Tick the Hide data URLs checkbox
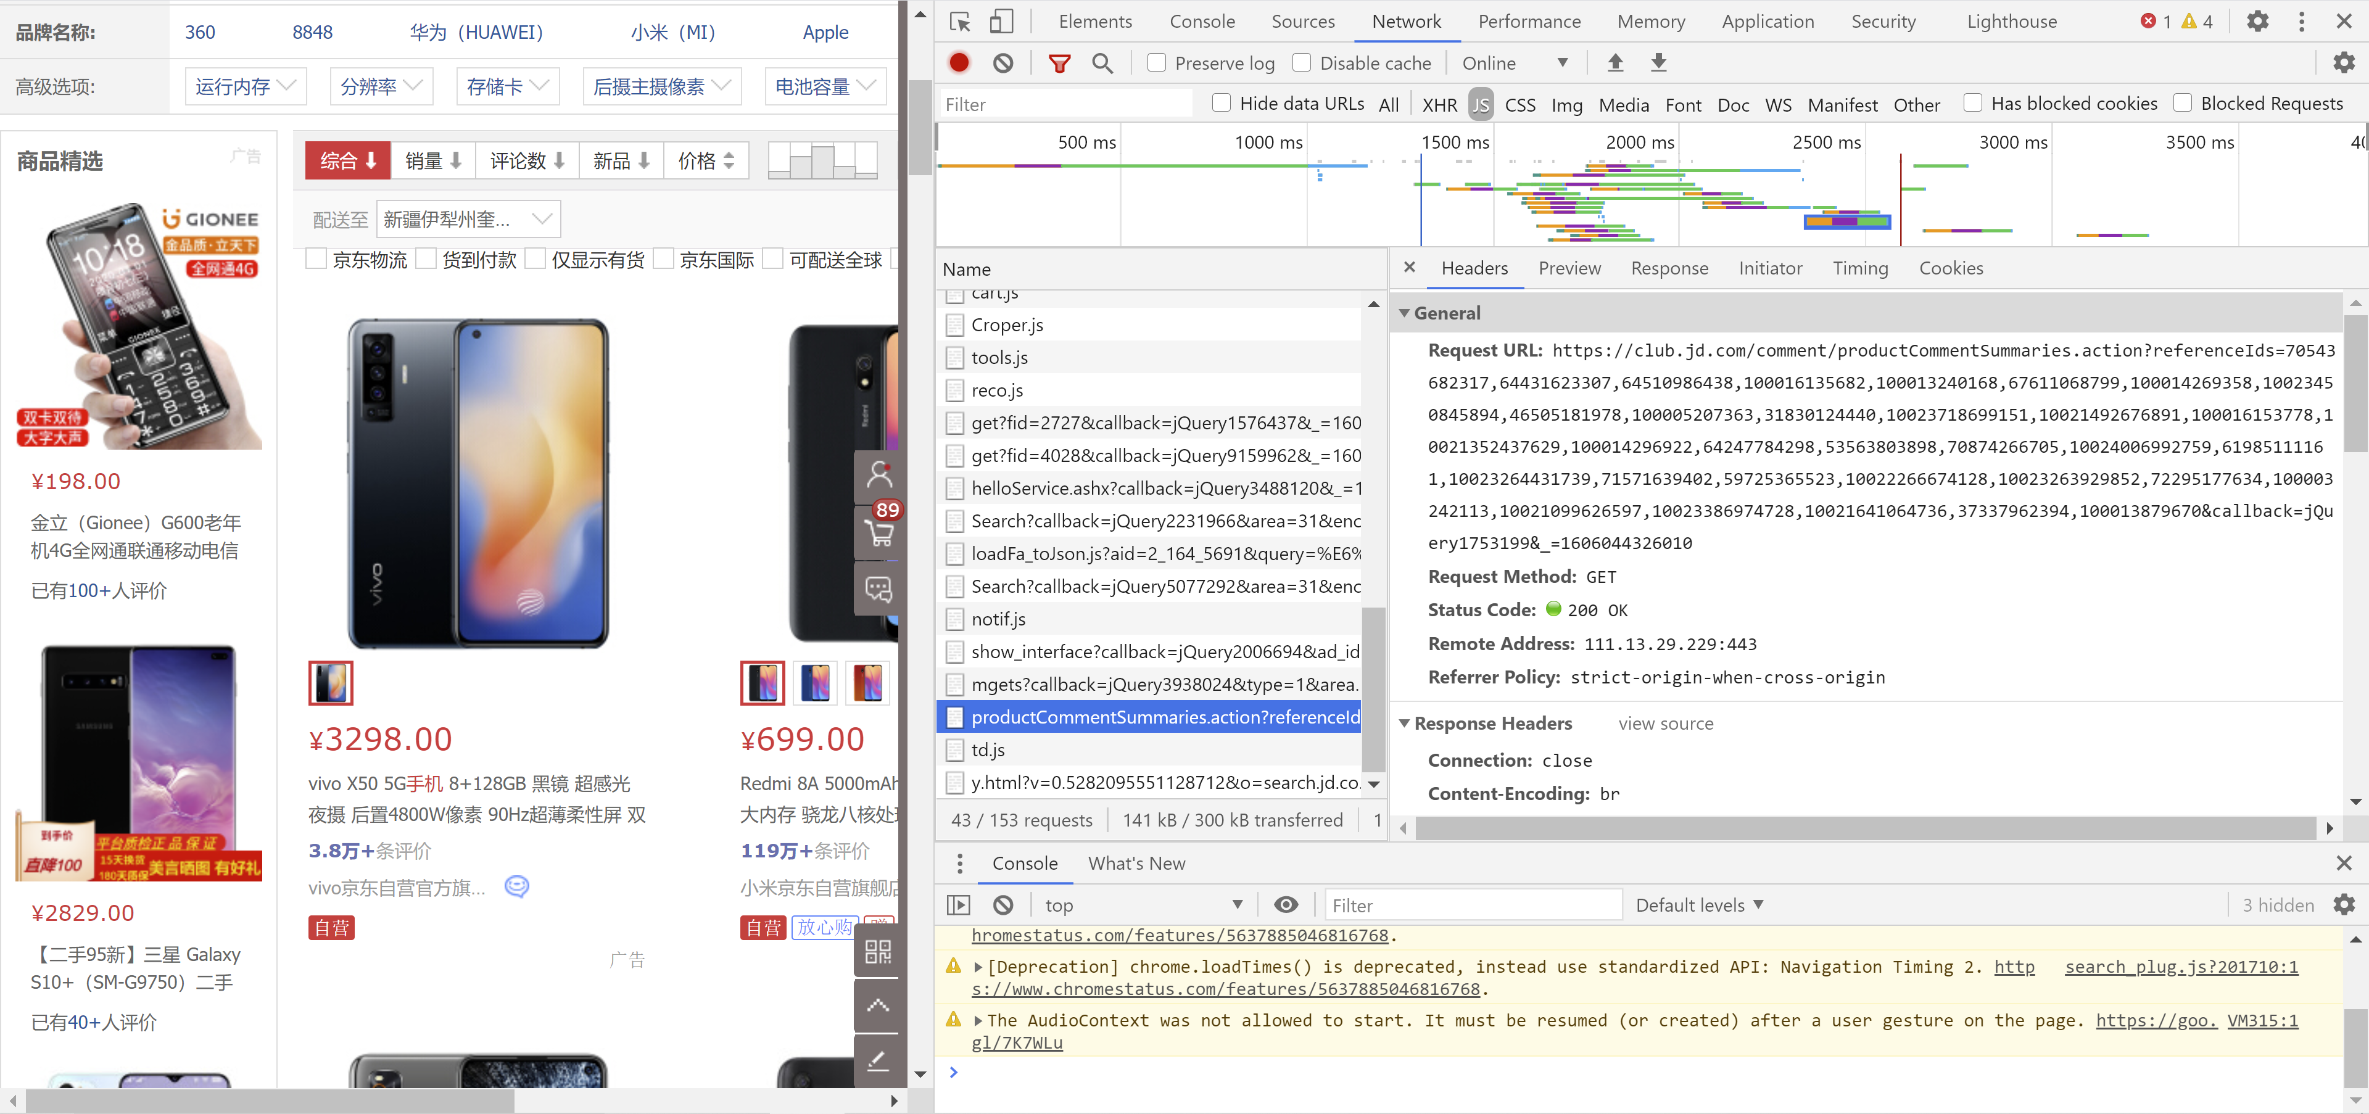Screen dimensions: 2369x1114 click(x=1222, y=103)
